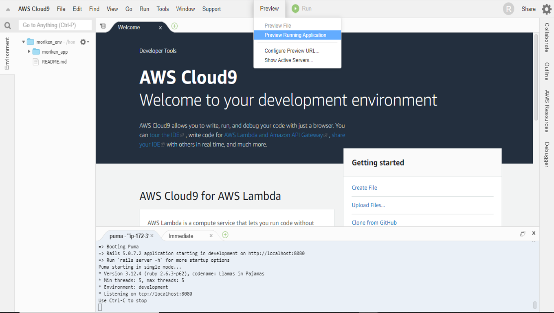Open the AWS Resources side panel
Image resolution: width=554 pixels, height=313 pixels.
click(547, 111)
